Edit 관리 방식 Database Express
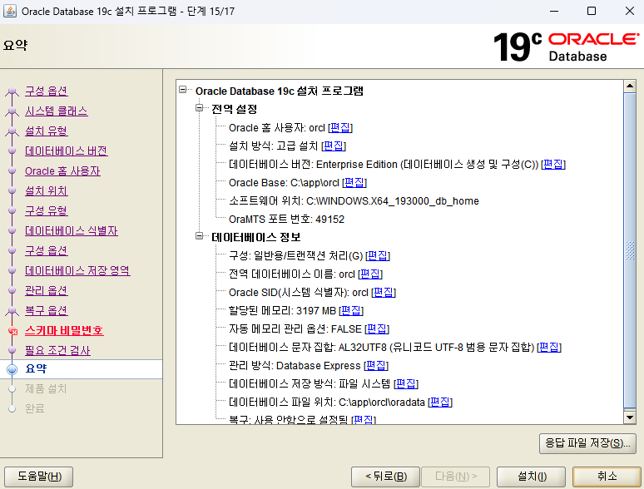Screen dimensions: 644x489 376,365
